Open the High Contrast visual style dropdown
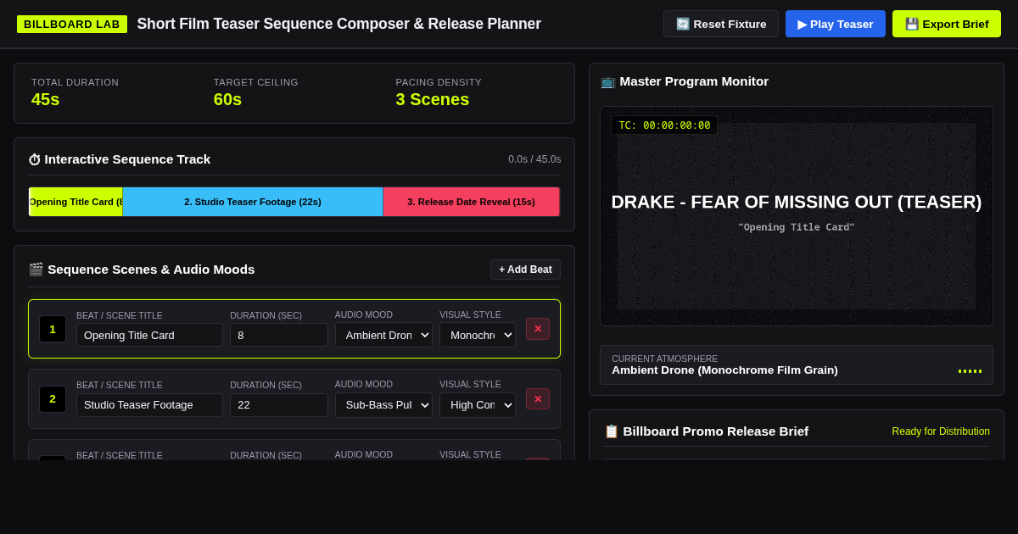This screenshot has height=534, width=1018. [x=478, y=405]
